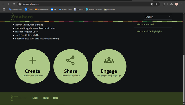Open the browser profile avatar
The width and height of the screenshot is (185, 105).
[177, 4]
